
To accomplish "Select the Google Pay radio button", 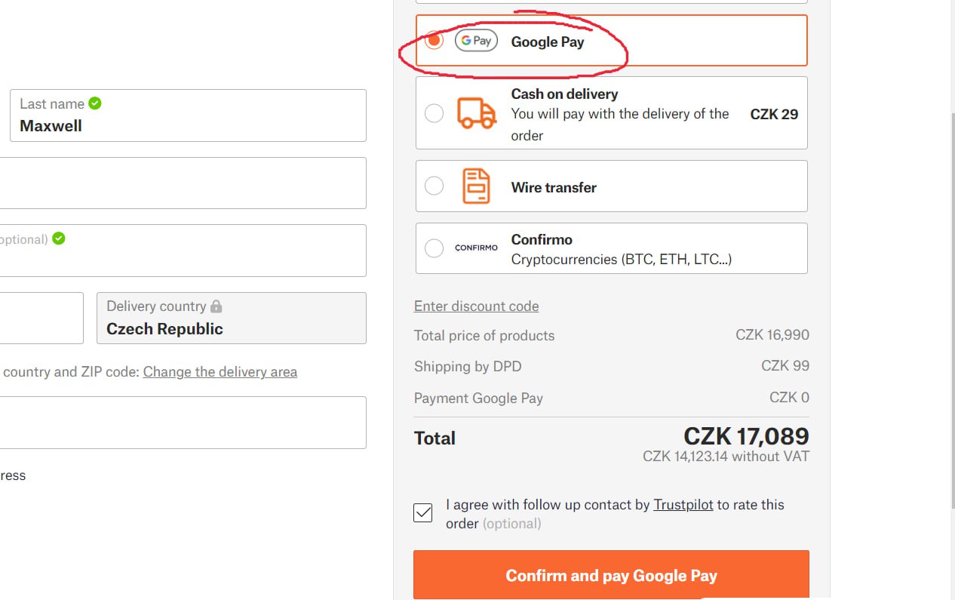I will [x=434, y=40].
